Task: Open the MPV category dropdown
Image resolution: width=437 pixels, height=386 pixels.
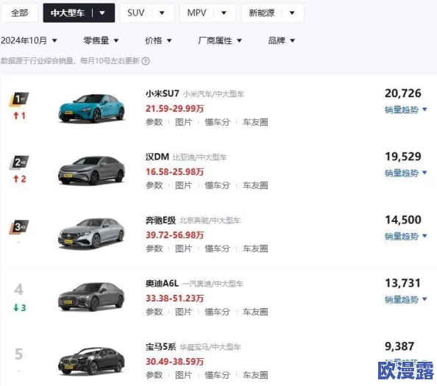Action: (x=207, y=12)
